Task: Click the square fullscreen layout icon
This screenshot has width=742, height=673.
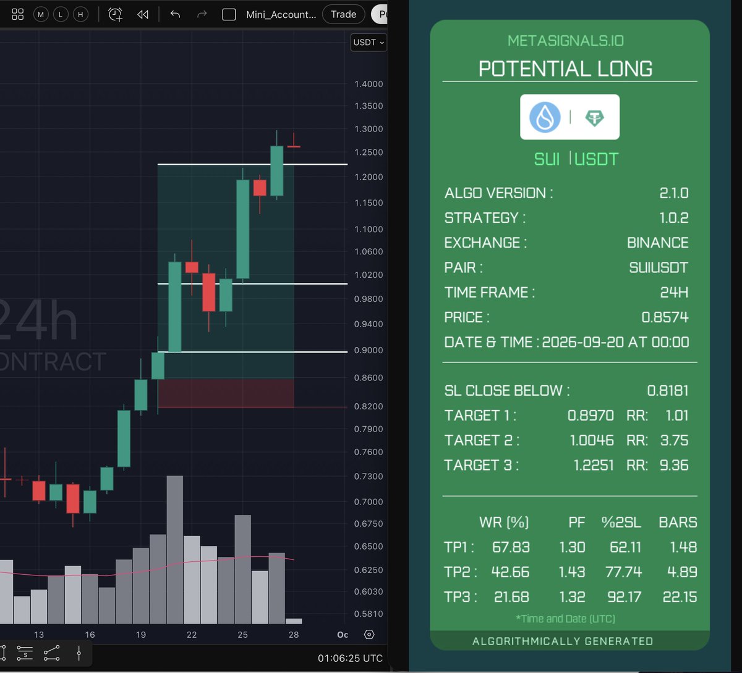Action: tap(229, 14)
